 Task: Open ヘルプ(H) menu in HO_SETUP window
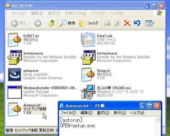pyautogui.click(x=116, y=13)
